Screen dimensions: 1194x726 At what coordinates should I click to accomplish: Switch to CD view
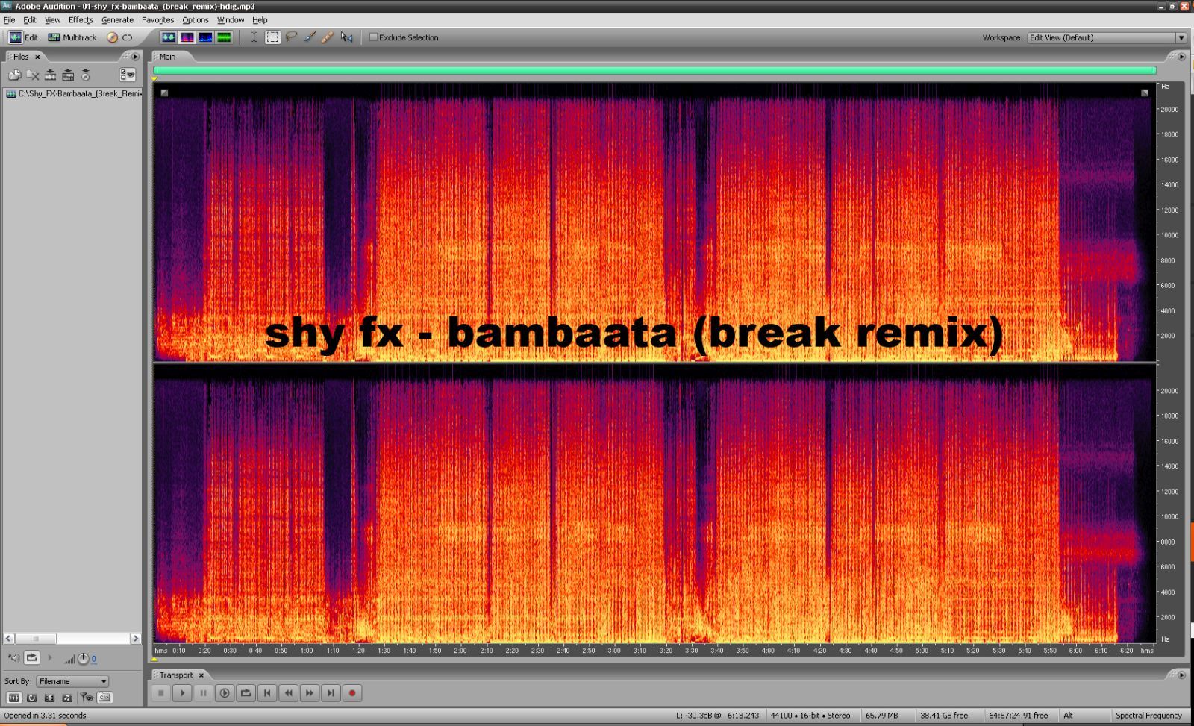[119, 37]
